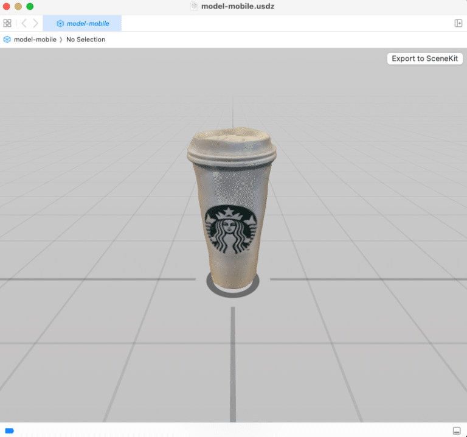This screenshot has width=467, height=437.
Task: Click the document icon in title bar
Action: click(194, 6)
